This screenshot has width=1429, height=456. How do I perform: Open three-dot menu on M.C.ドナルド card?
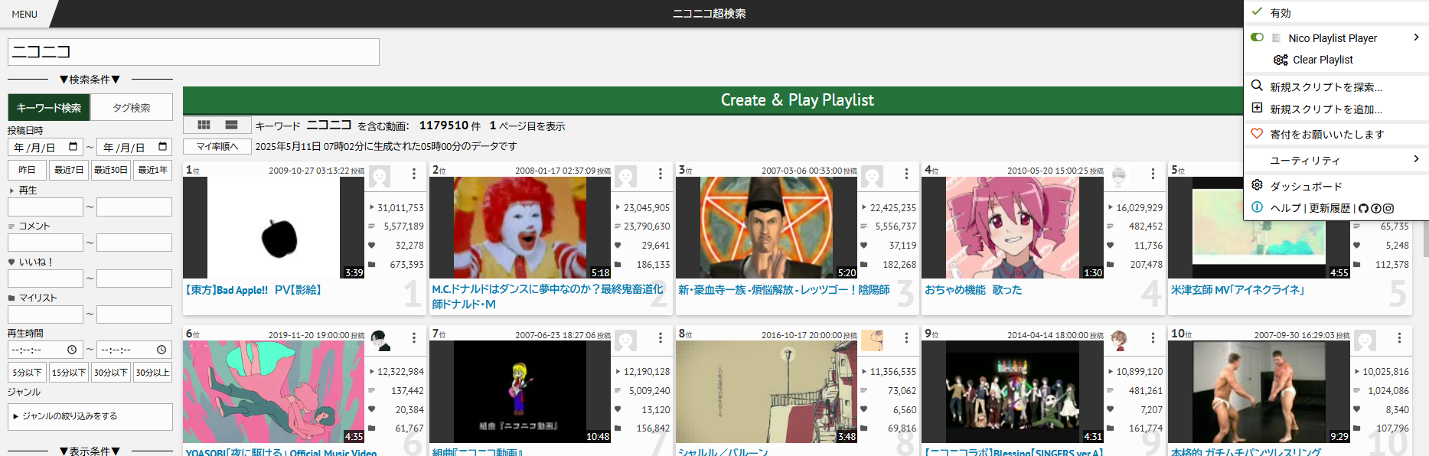(x=661, y=174)
